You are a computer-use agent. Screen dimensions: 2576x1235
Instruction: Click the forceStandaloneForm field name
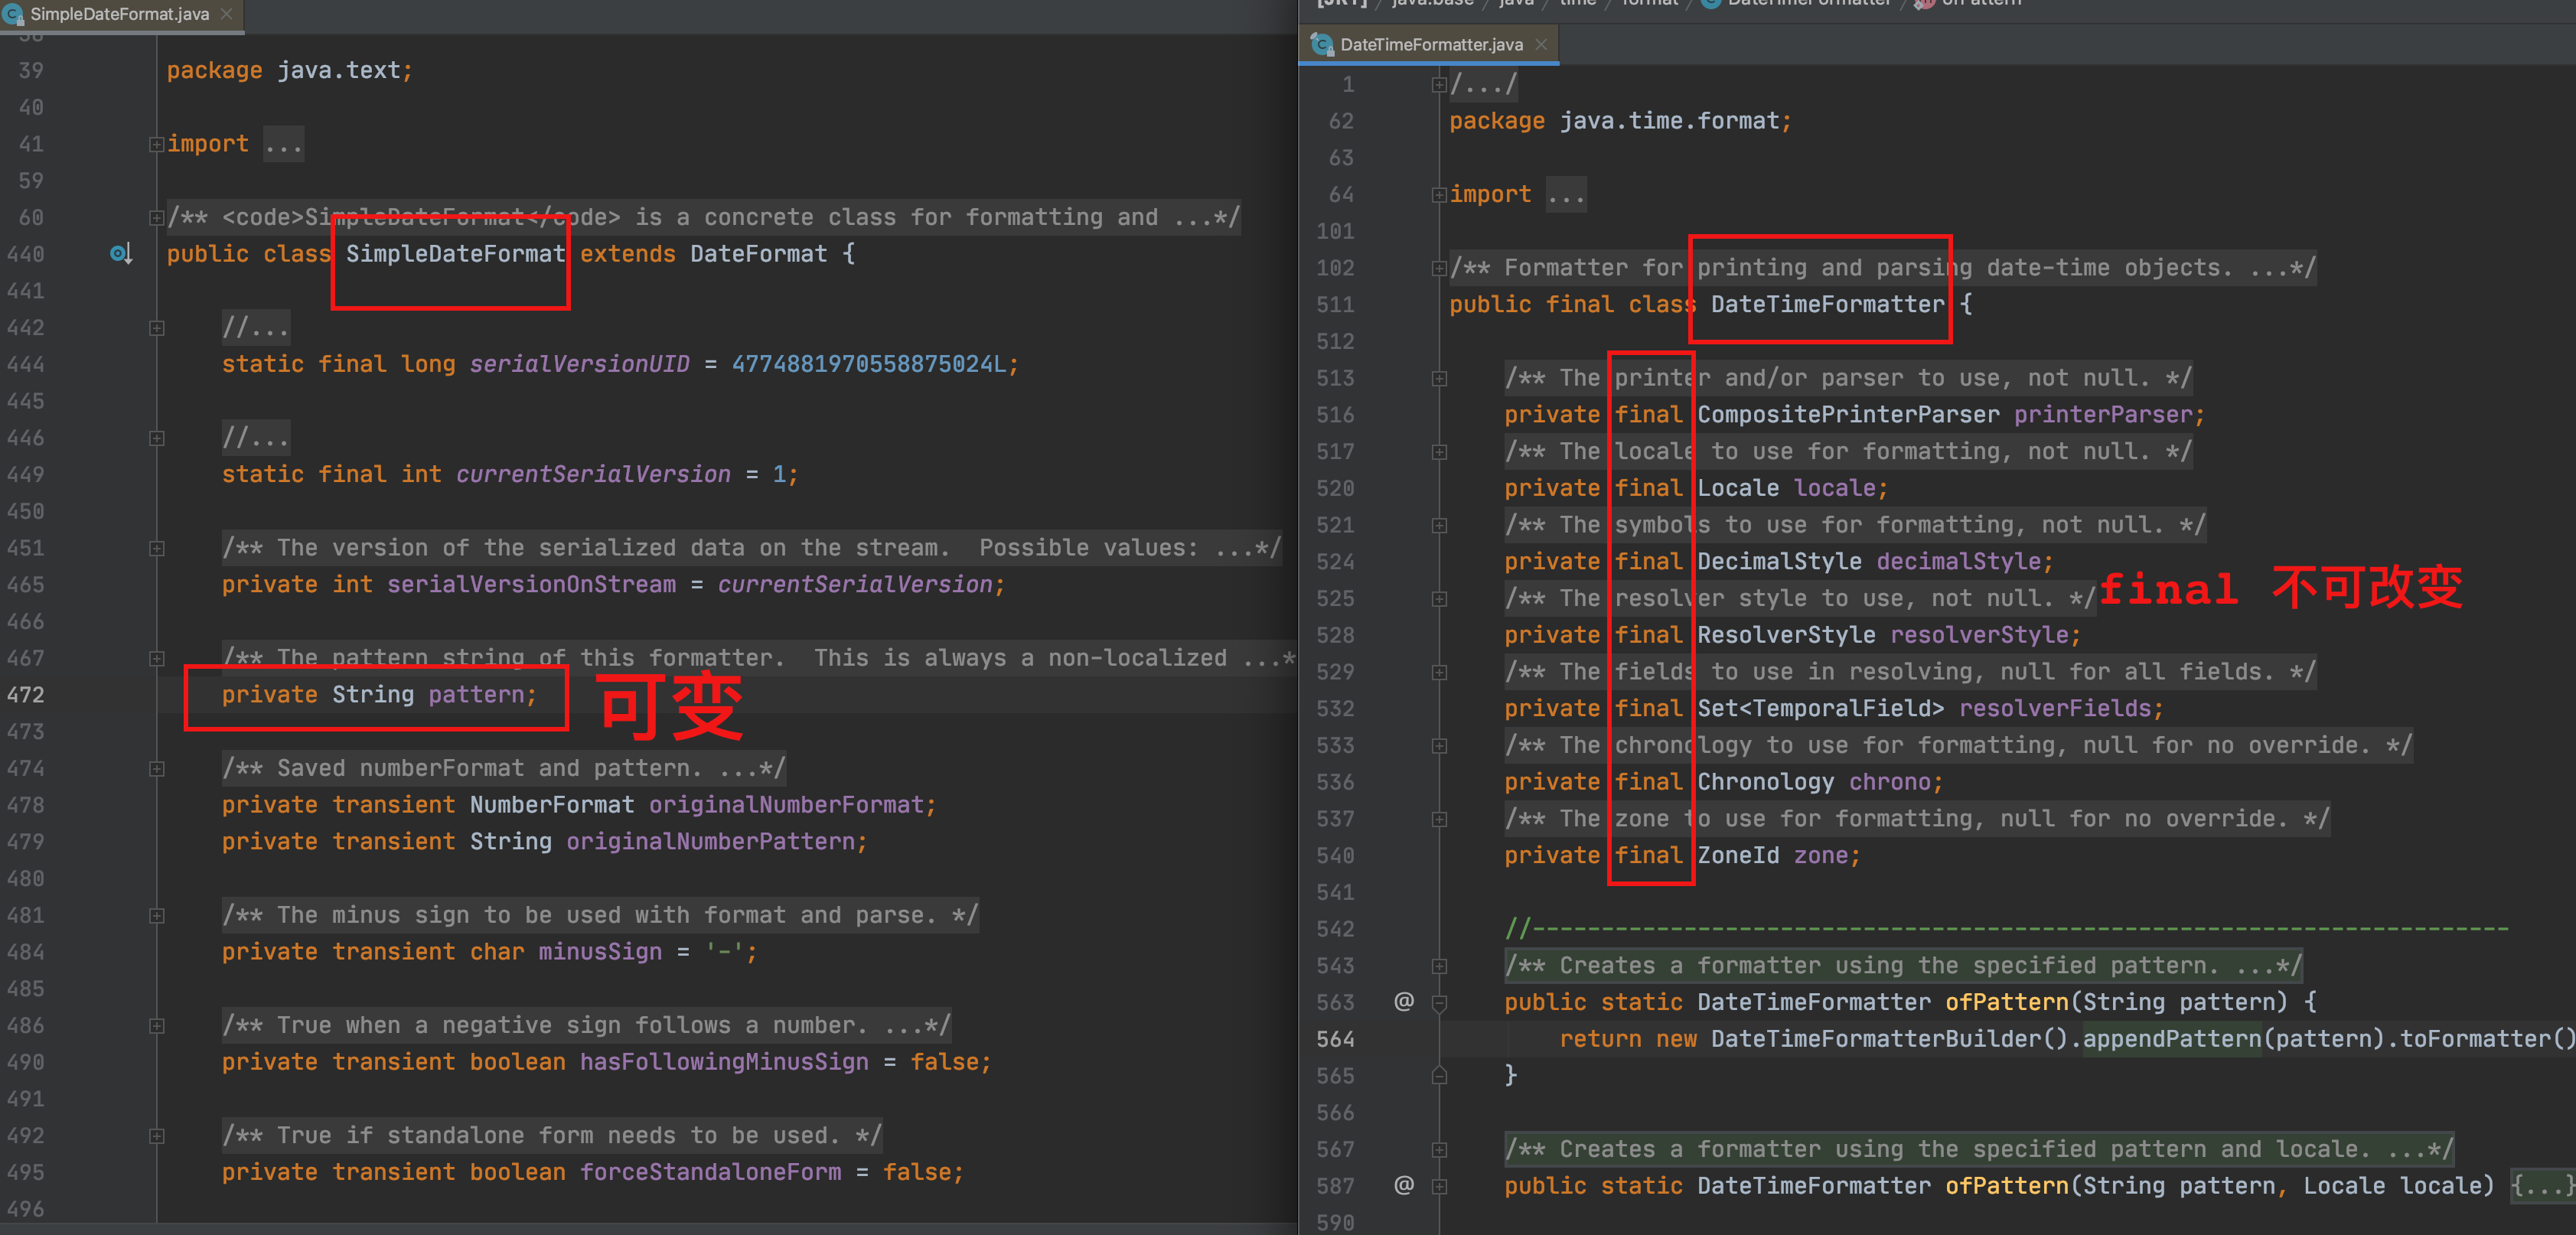pos(711,1172)
